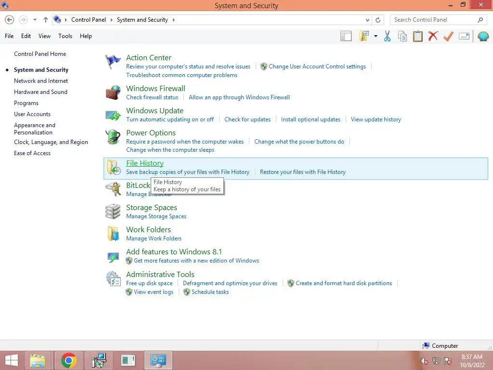Open User Accounts category
The width and height of the screenshot is (493, 370).
point(32,114)
